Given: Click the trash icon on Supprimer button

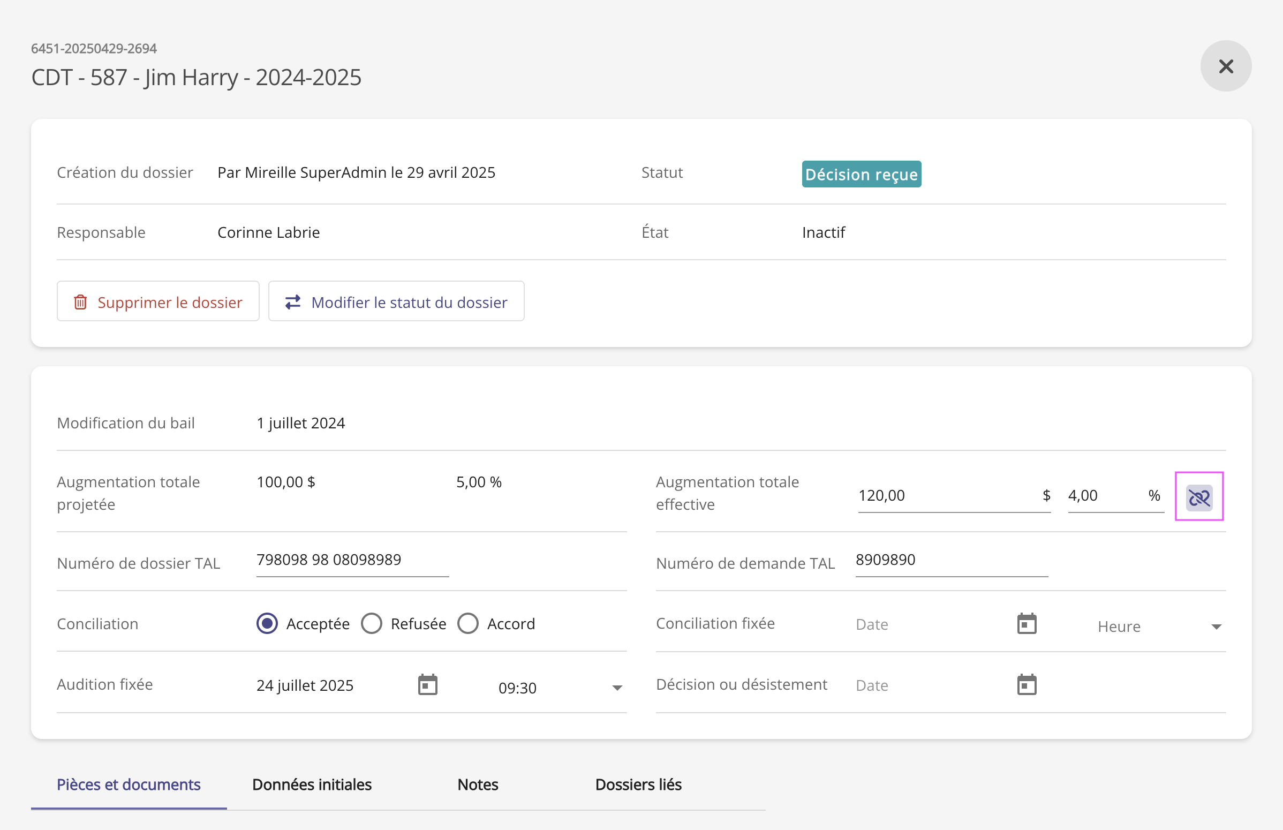Looking at the screenshot, I should 80,302.
